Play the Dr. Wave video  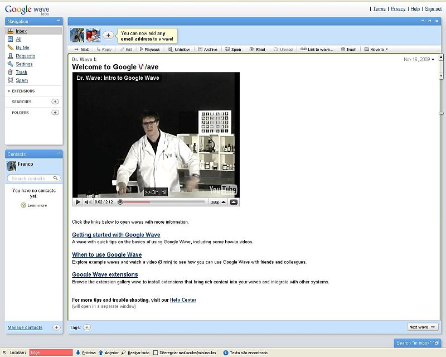(x=78, y=202)
